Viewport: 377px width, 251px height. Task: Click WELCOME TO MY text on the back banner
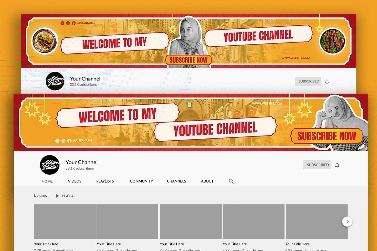pos(114,43)
